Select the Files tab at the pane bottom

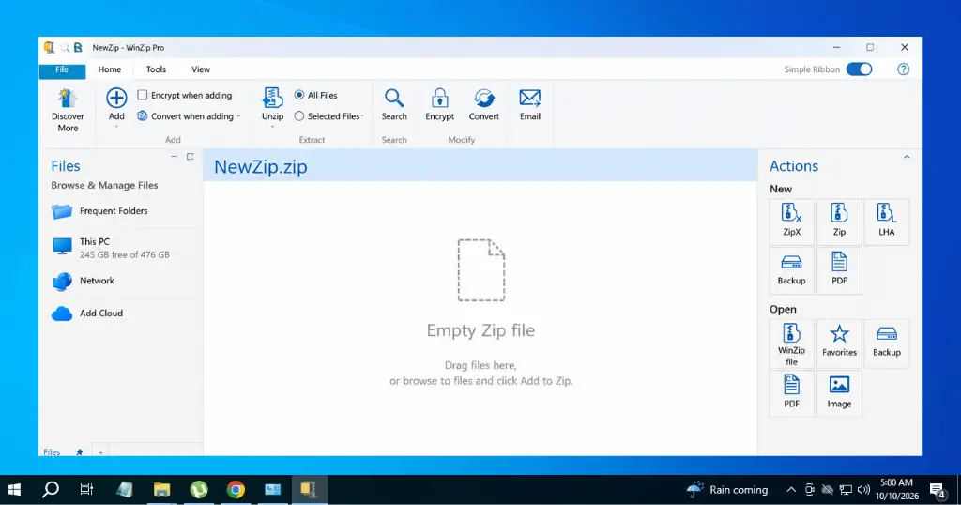[52, 452]
